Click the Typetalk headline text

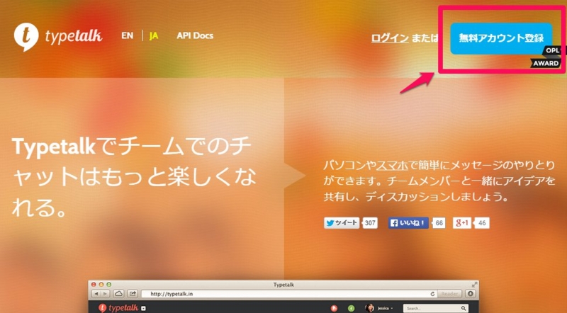pyautogui.click(x=134, y=177)
